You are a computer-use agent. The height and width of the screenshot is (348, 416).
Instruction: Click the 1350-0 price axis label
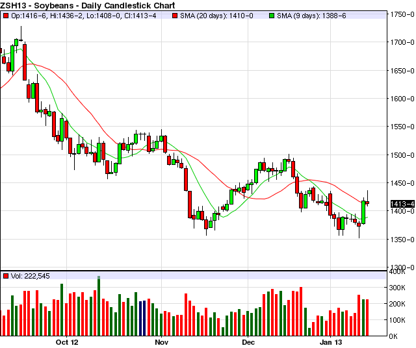tap(402, 240)
